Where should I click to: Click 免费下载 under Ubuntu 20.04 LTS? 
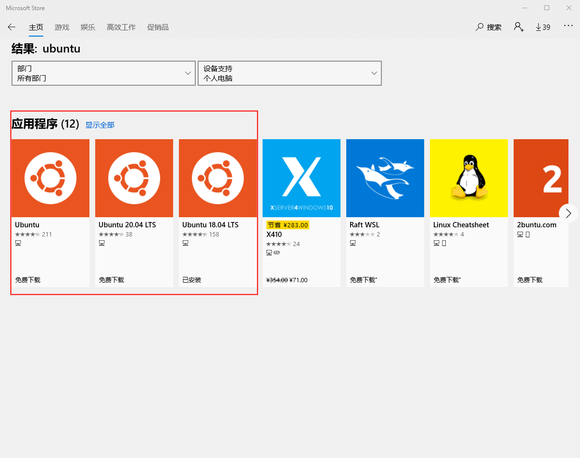(x=111, y=280)
